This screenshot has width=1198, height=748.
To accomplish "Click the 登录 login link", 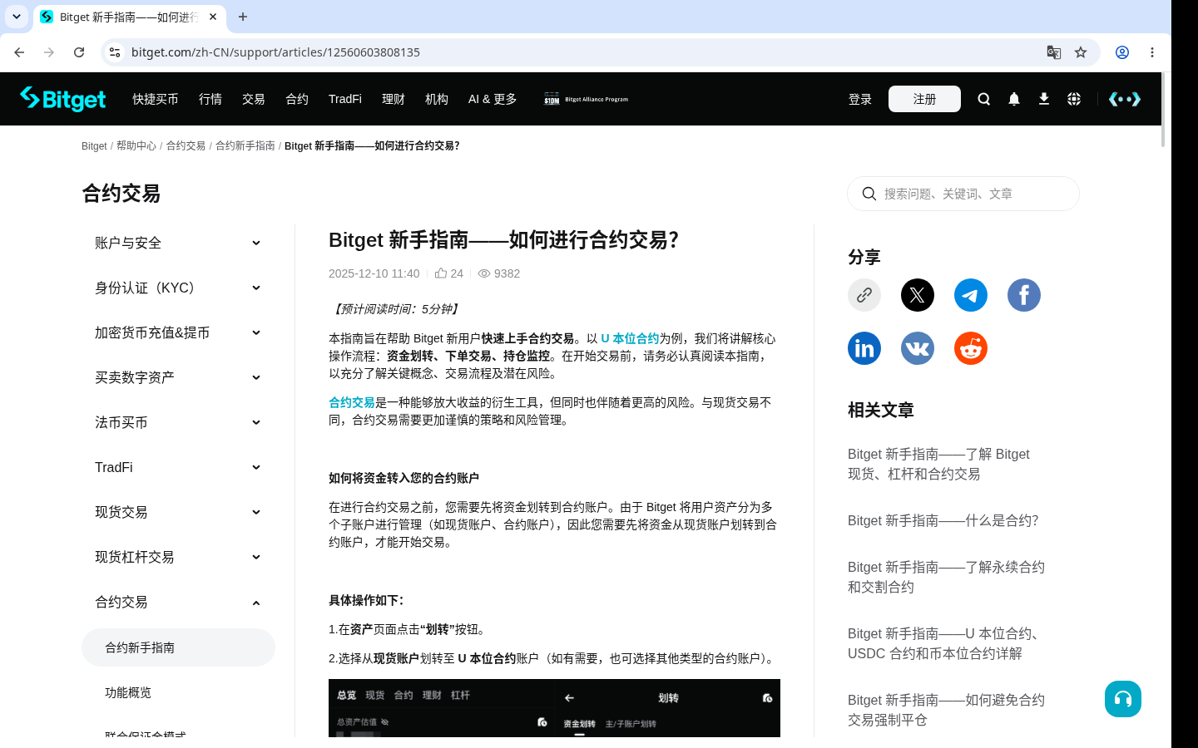I will click(x=860, y=99).
